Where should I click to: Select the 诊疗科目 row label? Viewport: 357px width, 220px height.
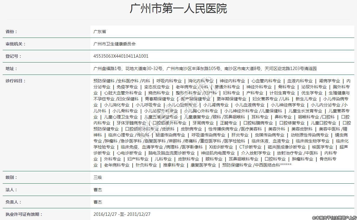coord(16,81)
